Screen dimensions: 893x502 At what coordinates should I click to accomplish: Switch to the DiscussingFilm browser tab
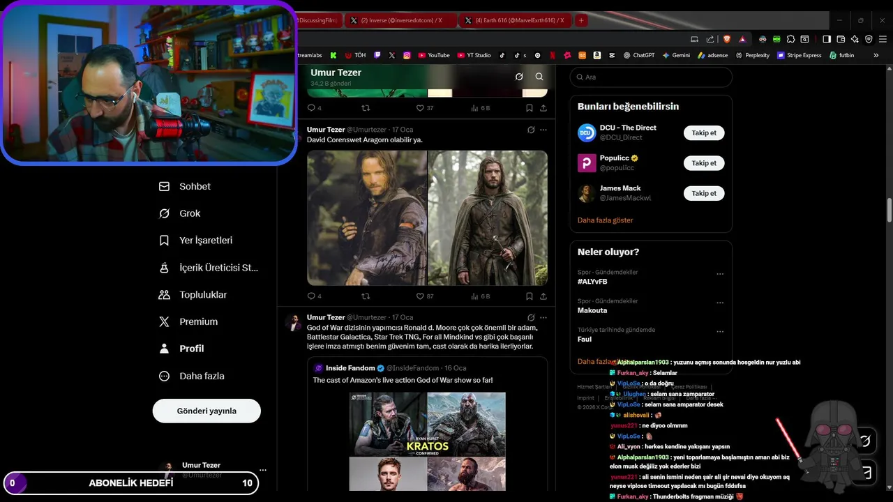click(320, 20)
